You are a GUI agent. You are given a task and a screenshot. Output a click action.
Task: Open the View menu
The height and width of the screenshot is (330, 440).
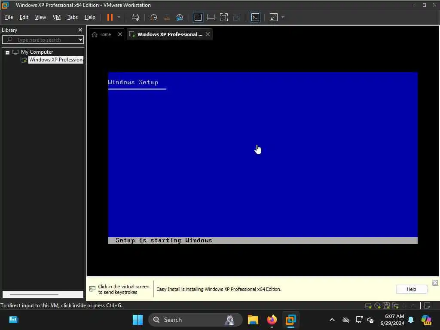pos(40,17)
